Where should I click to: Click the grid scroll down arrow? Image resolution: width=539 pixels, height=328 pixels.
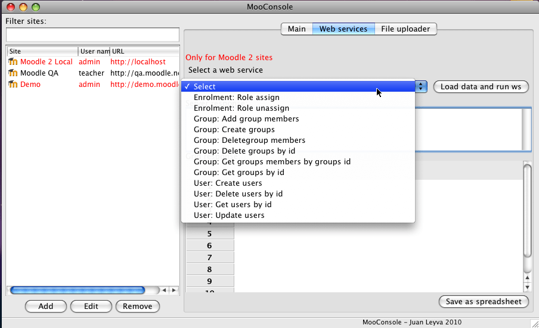pos(527,287)
